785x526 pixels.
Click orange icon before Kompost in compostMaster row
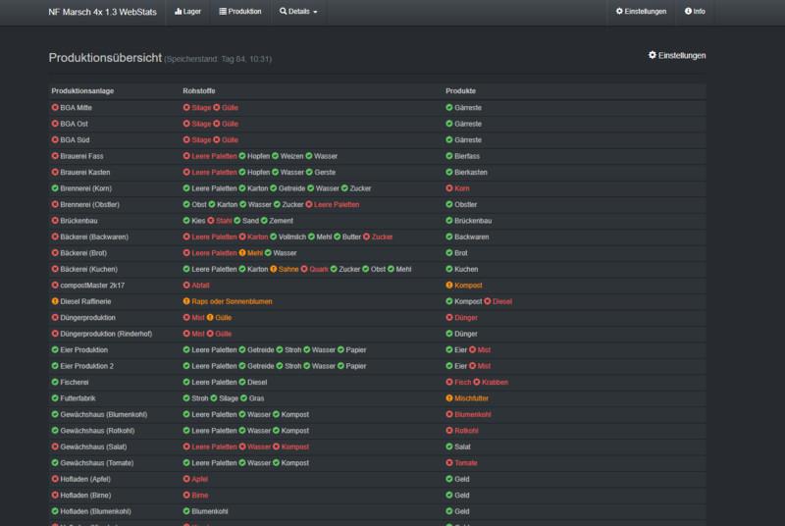coord(449,286)
